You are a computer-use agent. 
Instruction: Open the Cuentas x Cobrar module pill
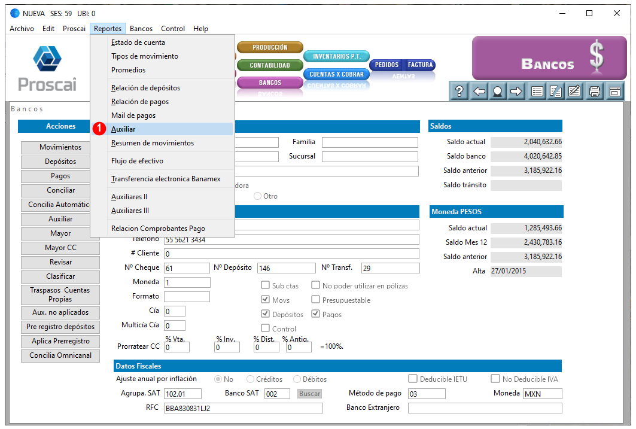point(336,75)
